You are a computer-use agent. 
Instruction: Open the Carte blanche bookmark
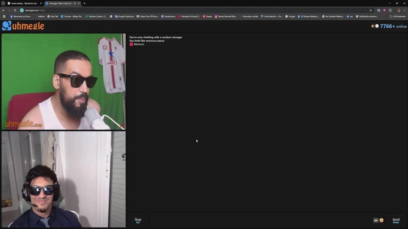point(272,16)
